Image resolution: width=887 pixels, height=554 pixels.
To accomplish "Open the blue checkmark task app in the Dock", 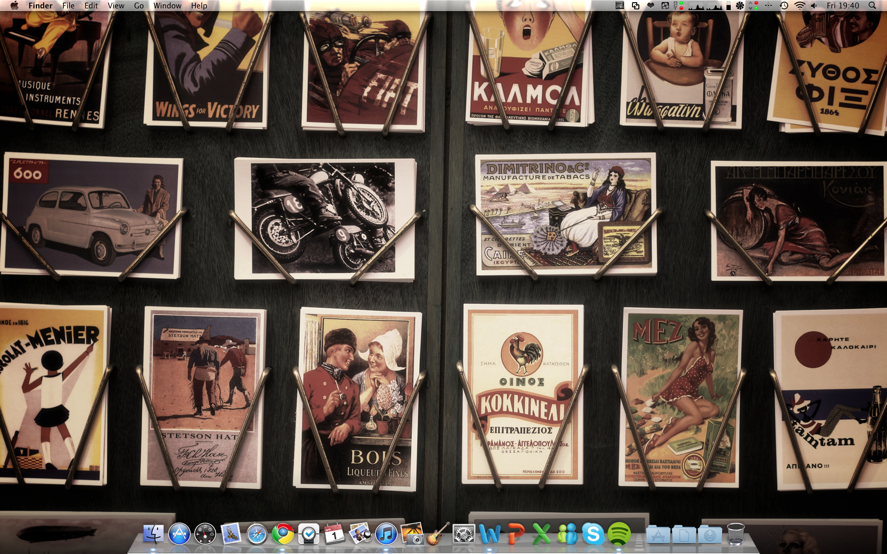I will [x=309, y=534].
